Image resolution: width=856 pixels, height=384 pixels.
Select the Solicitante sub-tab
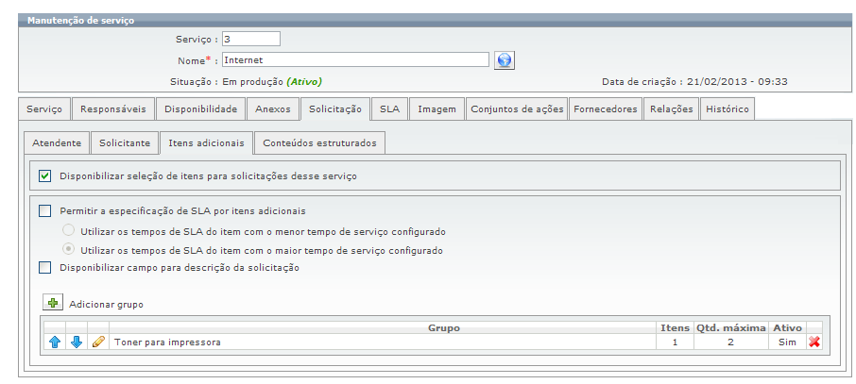[x=125, y=142]
